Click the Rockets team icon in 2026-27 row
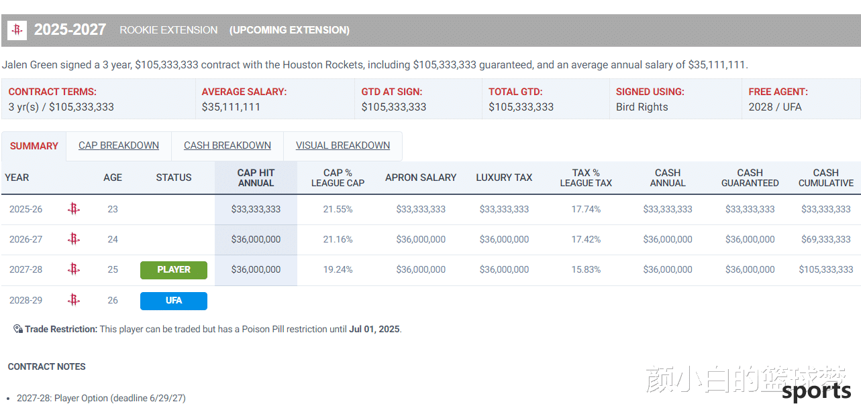 pos(74,239)
